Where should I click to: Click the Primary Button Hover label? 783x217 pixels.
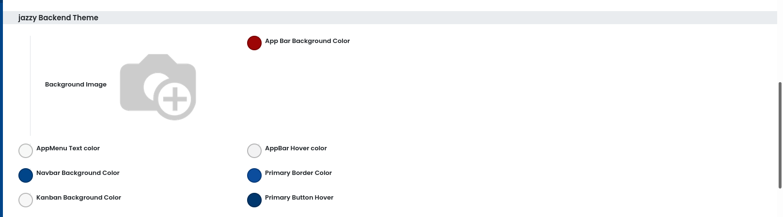(299, 198)
